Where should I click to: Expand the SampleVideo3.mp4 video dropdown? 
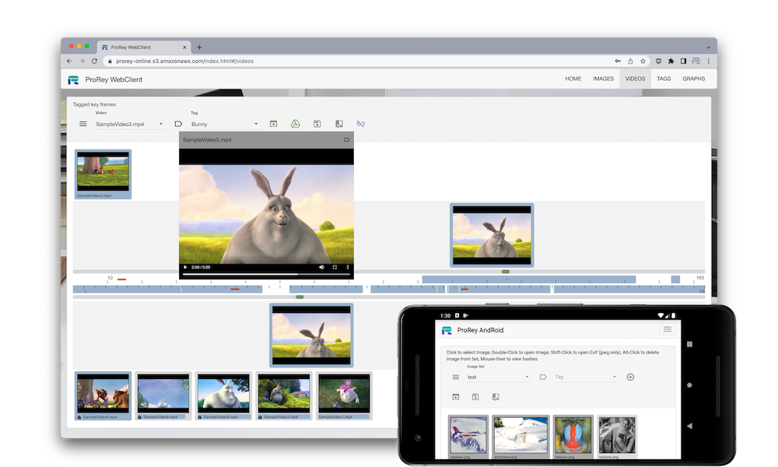click(129, 124)
